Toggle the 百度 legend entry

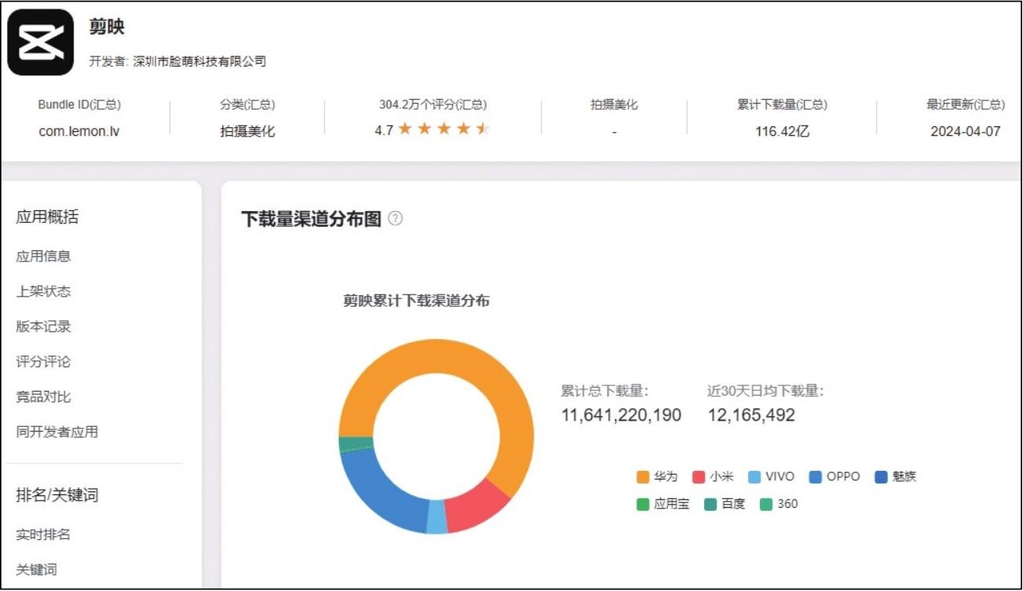(x=724, y=504)
